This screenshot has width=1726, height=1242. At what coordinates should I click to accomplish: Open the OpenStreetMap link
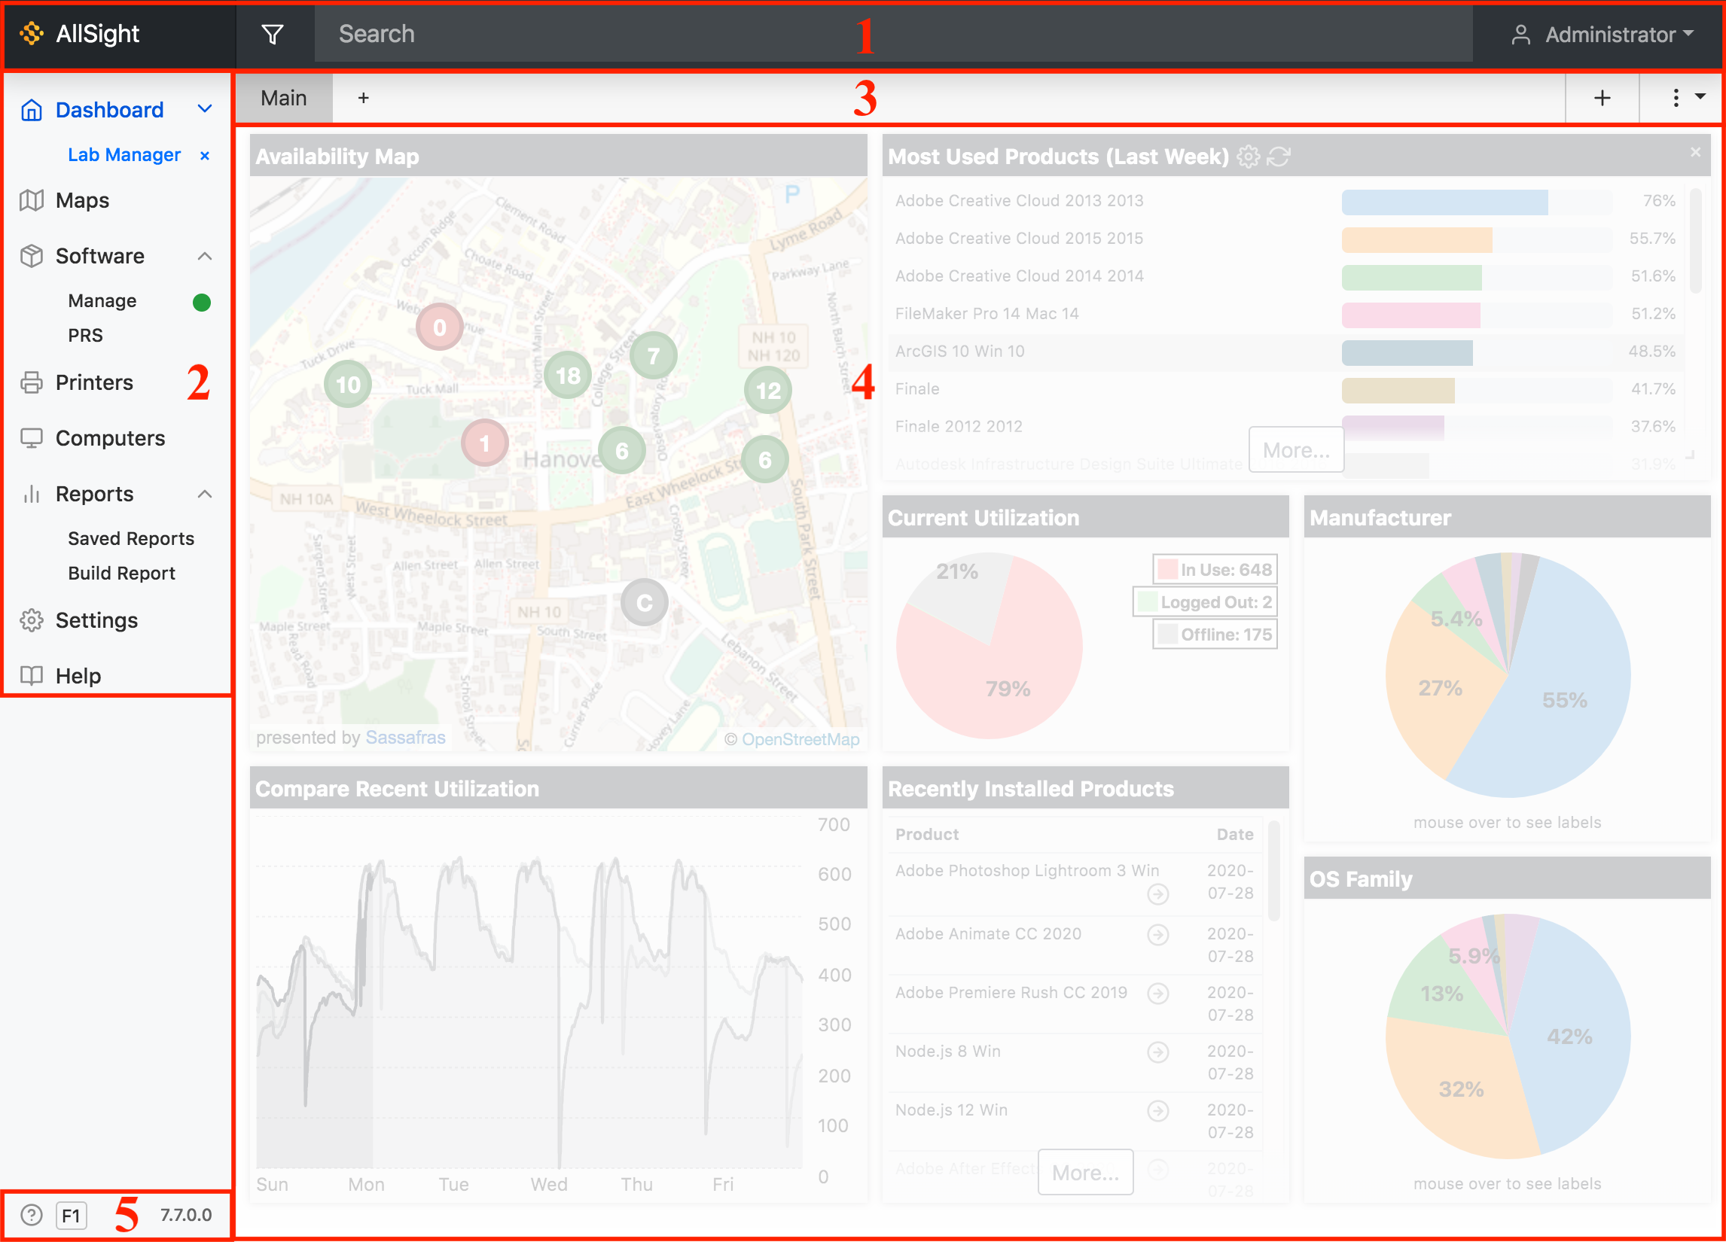tap(800, 739)
